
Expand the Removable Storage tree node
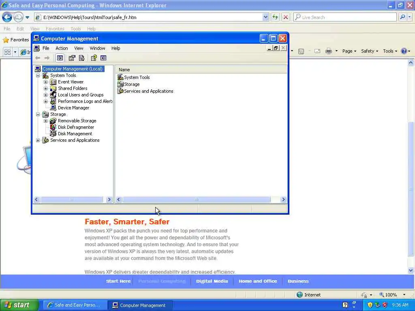tap(45, 121)
